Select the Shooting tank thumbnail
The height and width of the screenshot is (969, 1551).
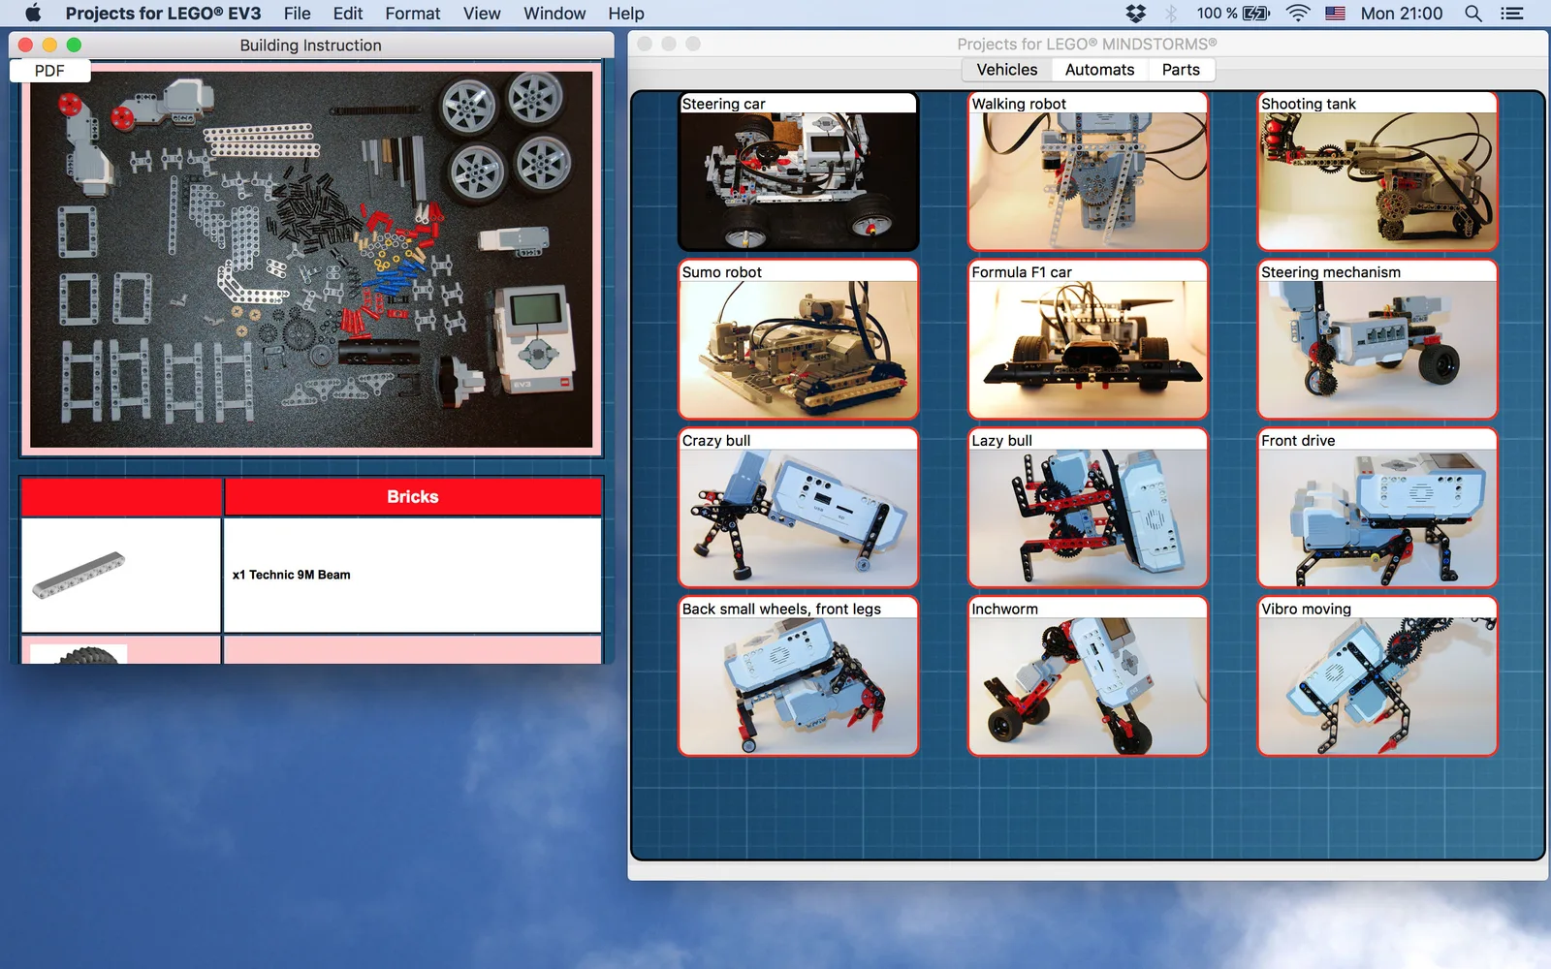coord(1377,172)
